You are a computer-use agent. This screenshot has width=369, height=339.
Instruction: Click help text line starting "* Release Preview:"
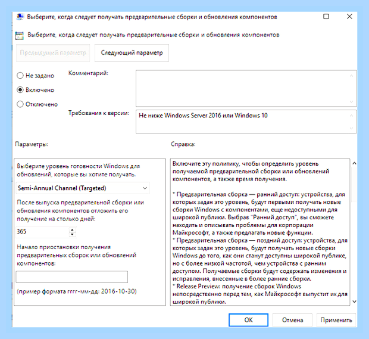pos(237,287)
